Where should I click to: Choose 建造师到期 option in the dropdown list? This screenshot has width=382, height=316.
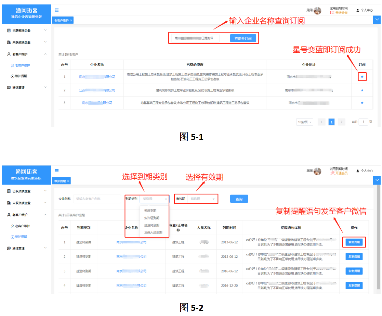point(154,225)
